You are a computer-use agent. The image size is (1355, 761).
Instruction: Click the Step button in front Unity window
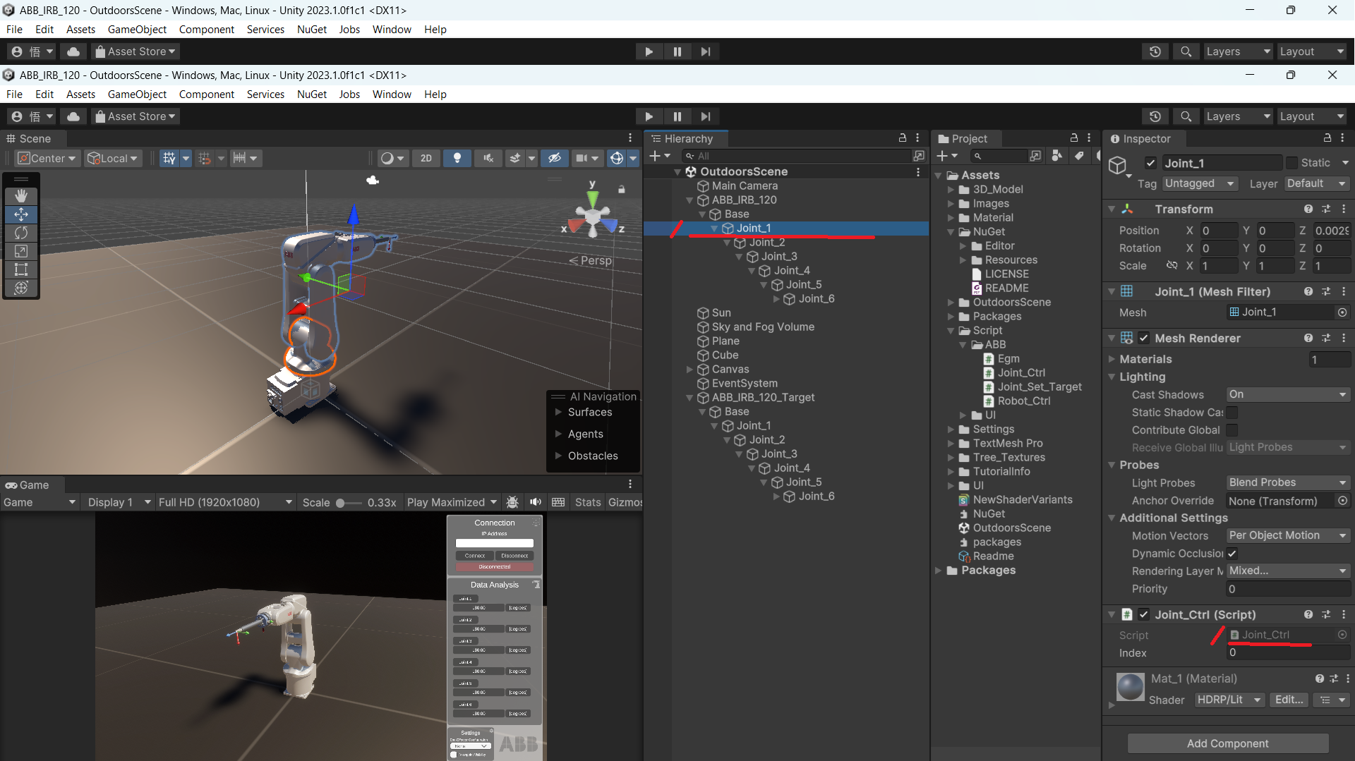(706, 116)
